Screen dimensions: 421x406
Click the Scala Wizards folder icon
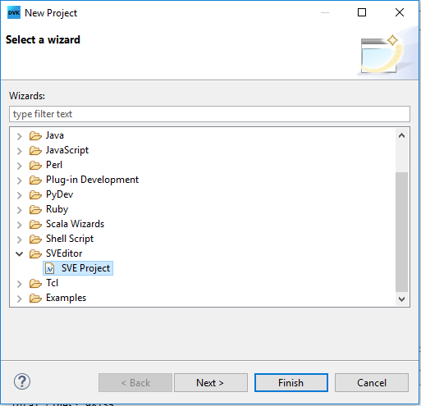(x=35, y=225)
